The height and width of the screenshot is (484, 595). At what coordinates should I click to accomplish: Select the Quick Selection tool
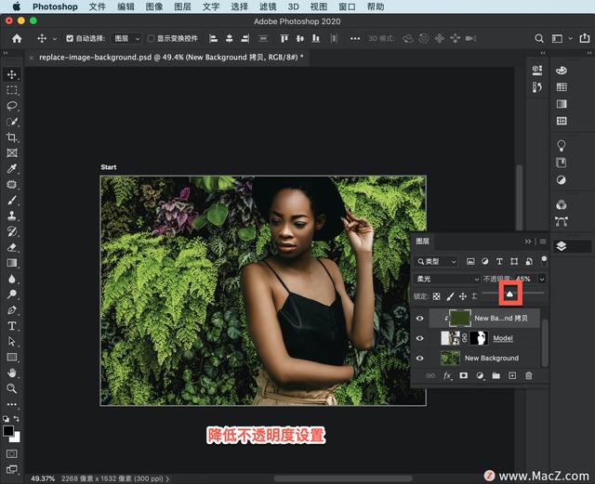click(x=12, y=122)
